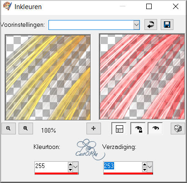187x183 pixels.
Task: Open the Voorinstellingen presets dropdown
Action: 136,25
